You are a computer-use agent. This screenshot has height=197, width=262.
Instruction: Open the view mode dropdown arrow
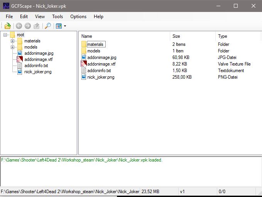pos(65,26)
